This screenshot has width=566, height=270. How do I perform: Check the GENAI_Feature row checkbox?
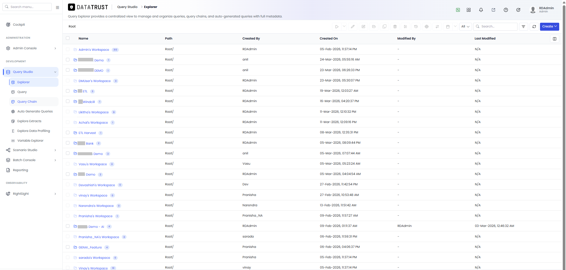(x=68, y=247)
